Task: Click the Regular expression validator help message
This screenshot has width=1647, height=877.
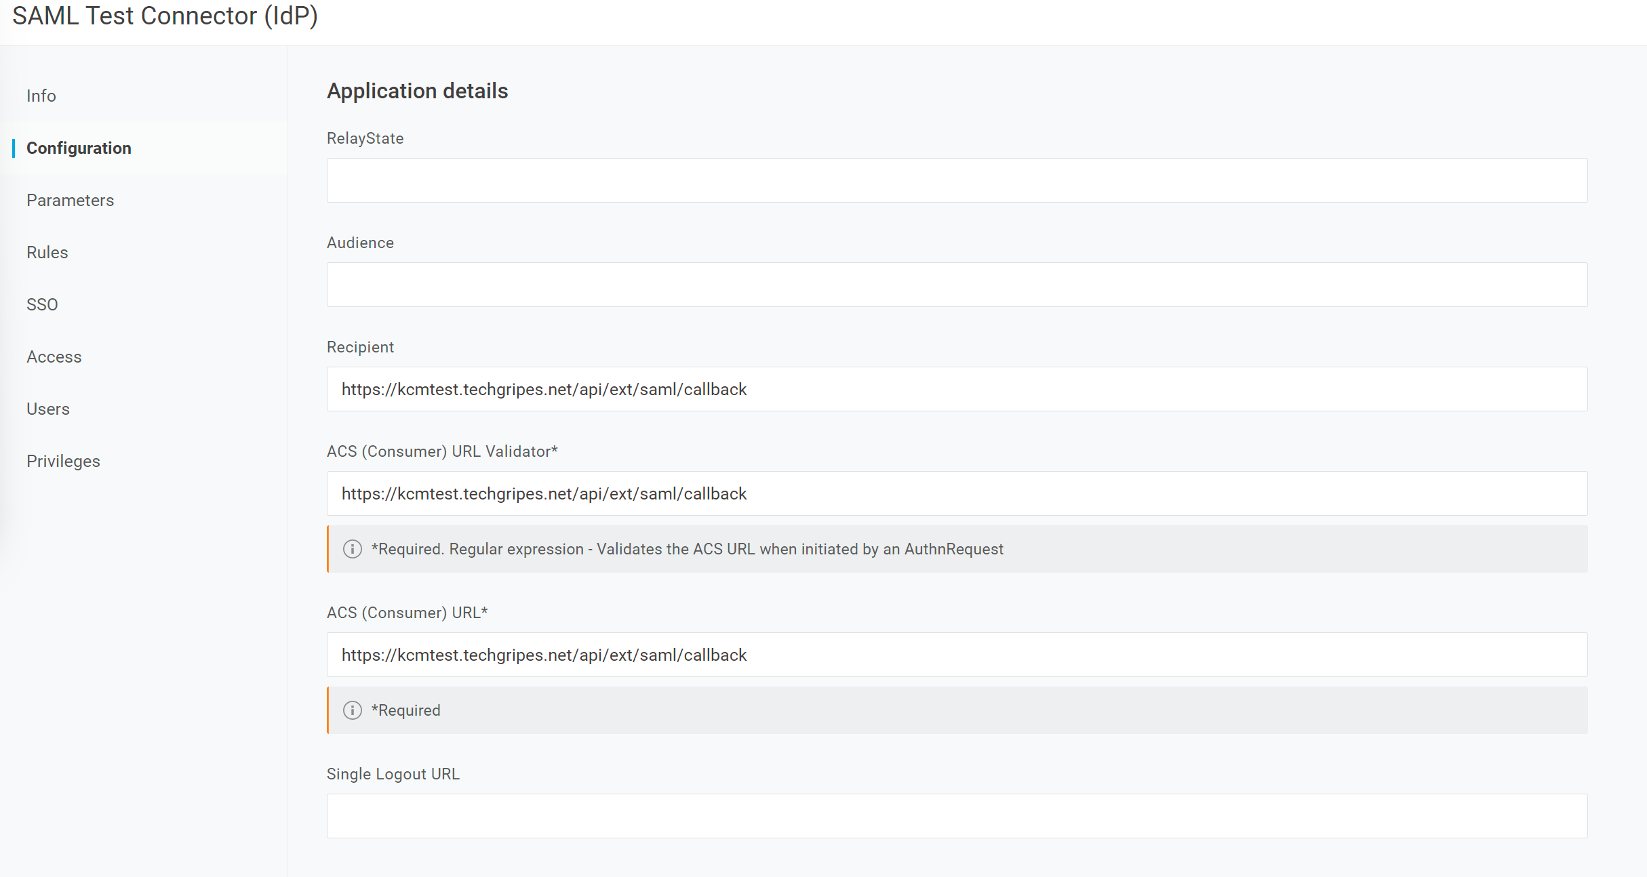Action: (x=687, y=549)
